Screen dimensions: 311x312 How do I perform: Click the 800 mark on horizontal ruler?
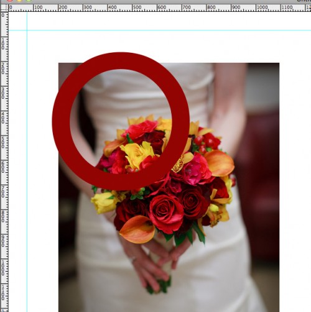(x=211, y=7)
